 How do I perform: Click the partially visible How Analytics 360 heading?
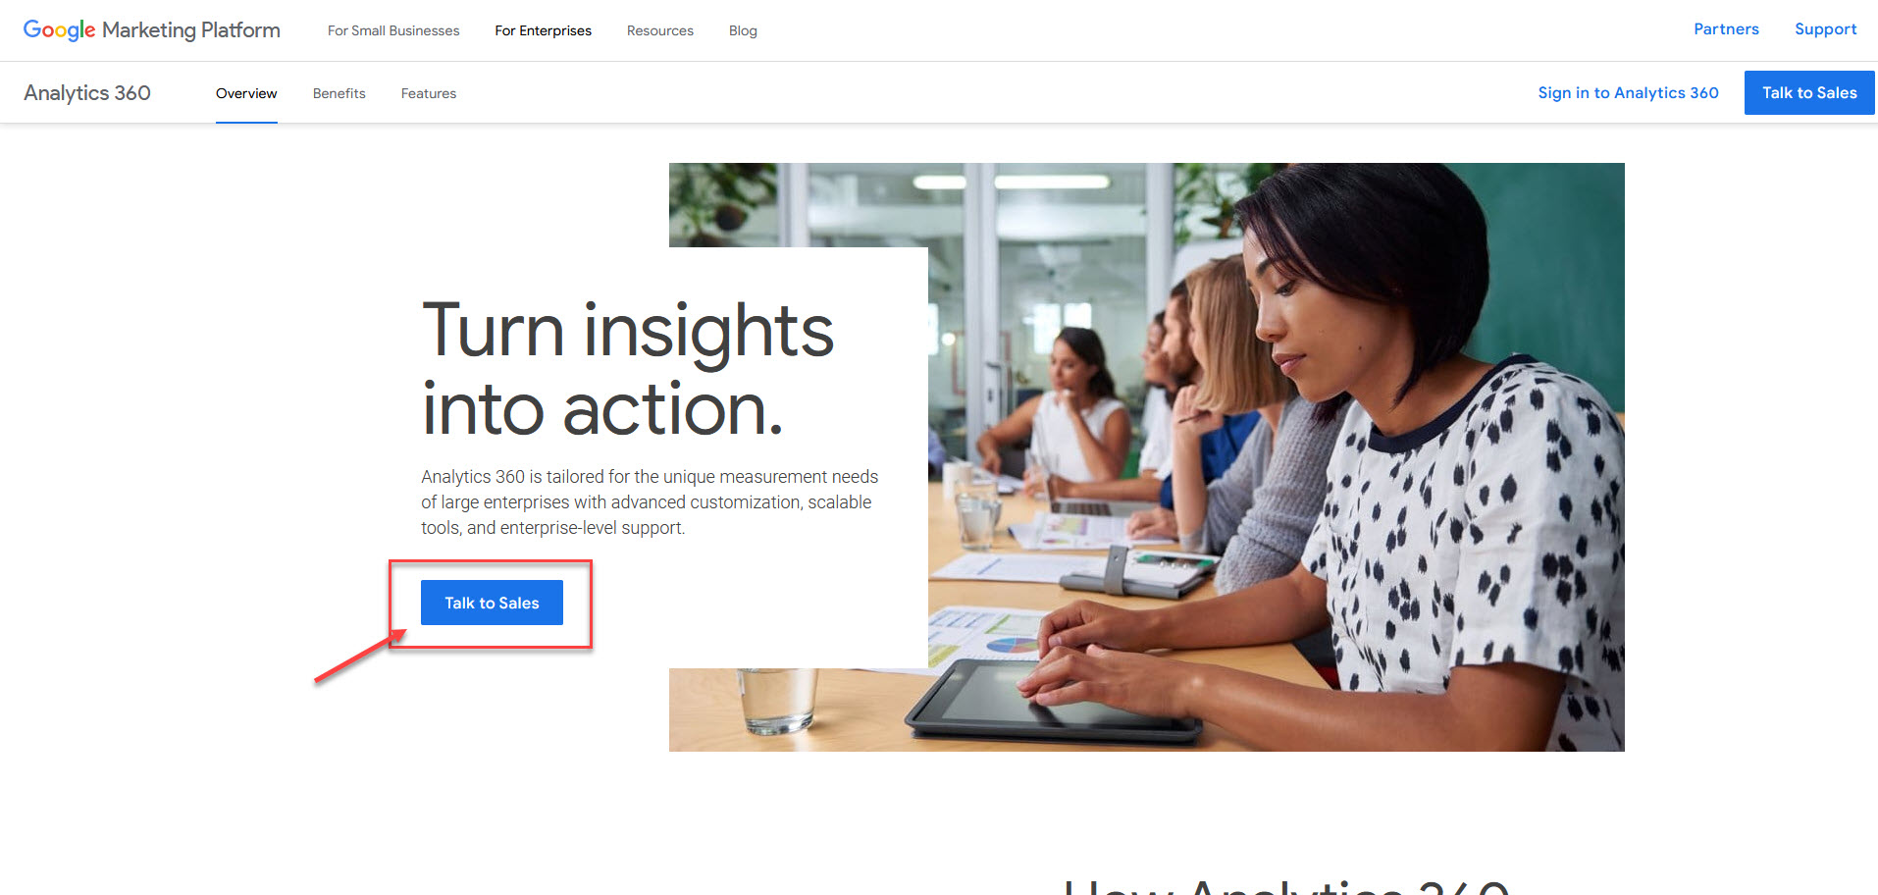tap(1287, 885)
